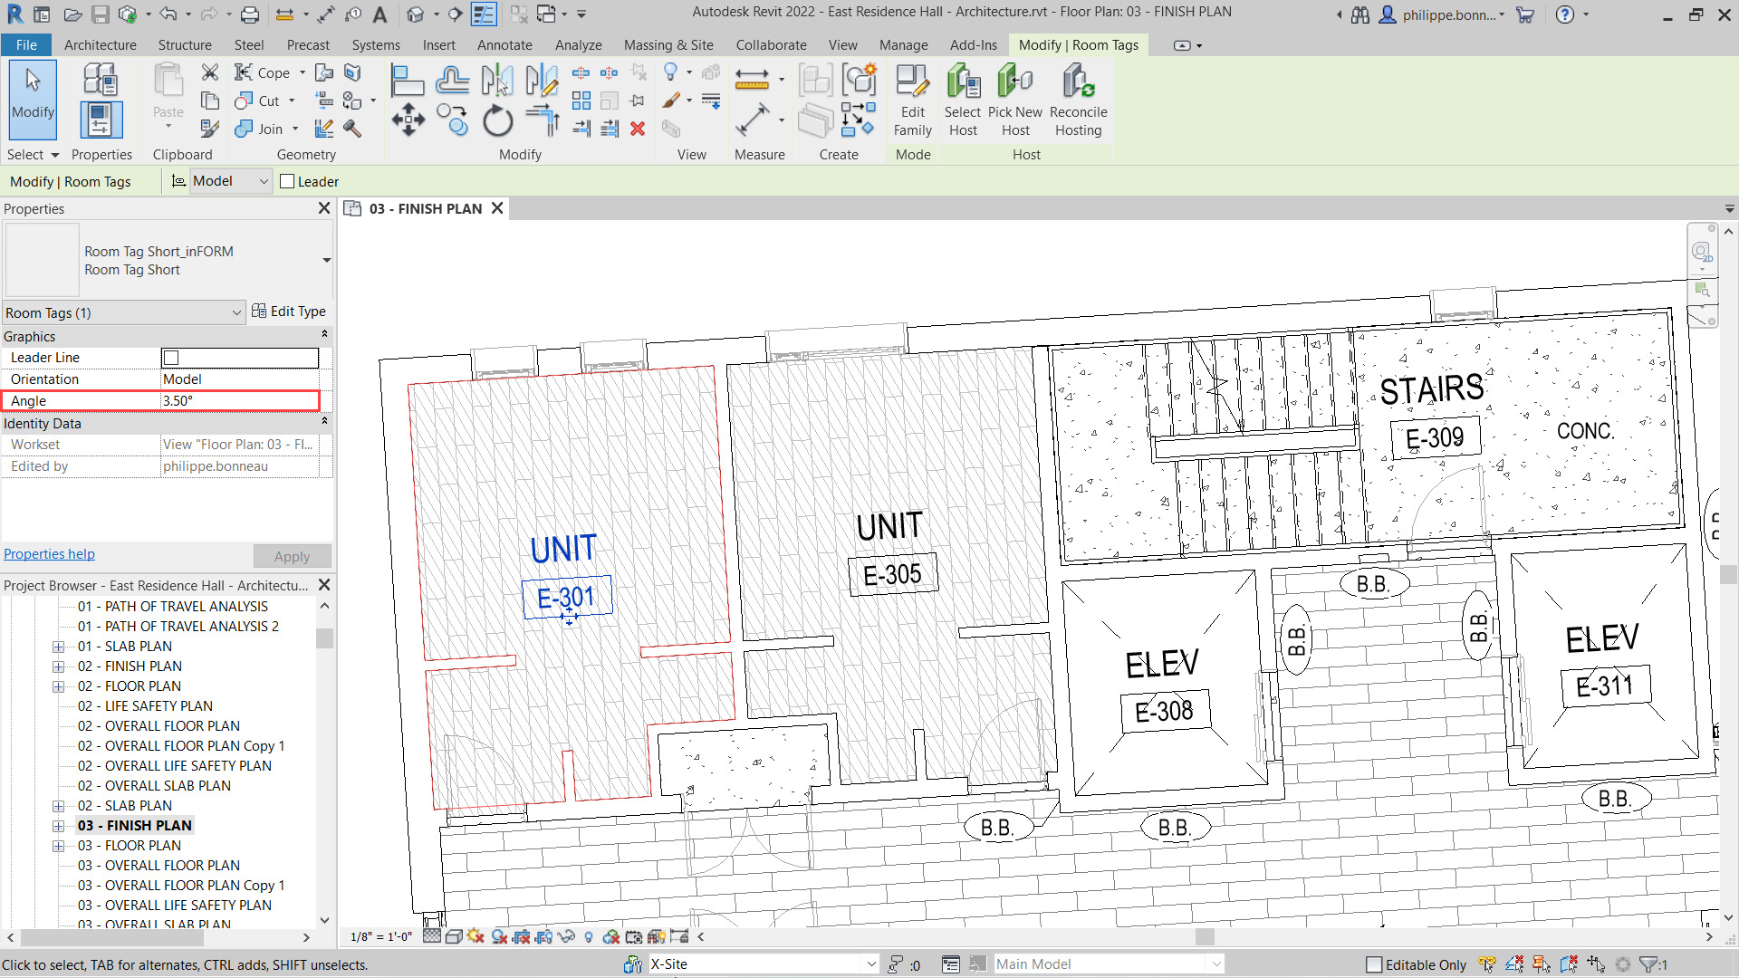The image size is (1739, 978).
Task: Select the Cut geometry tool
Action: (258, 101)
